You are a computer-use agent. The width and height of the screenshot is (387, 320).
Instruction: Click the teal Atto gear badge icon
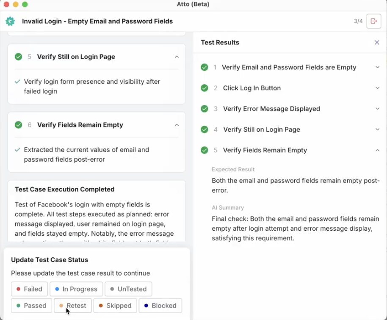pos(10,21)
